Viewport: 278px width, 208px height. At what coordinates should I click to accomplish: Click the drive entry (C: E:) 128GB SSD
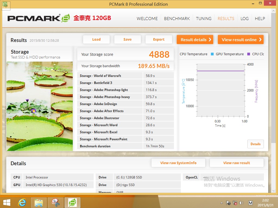[x=129, y=177]
